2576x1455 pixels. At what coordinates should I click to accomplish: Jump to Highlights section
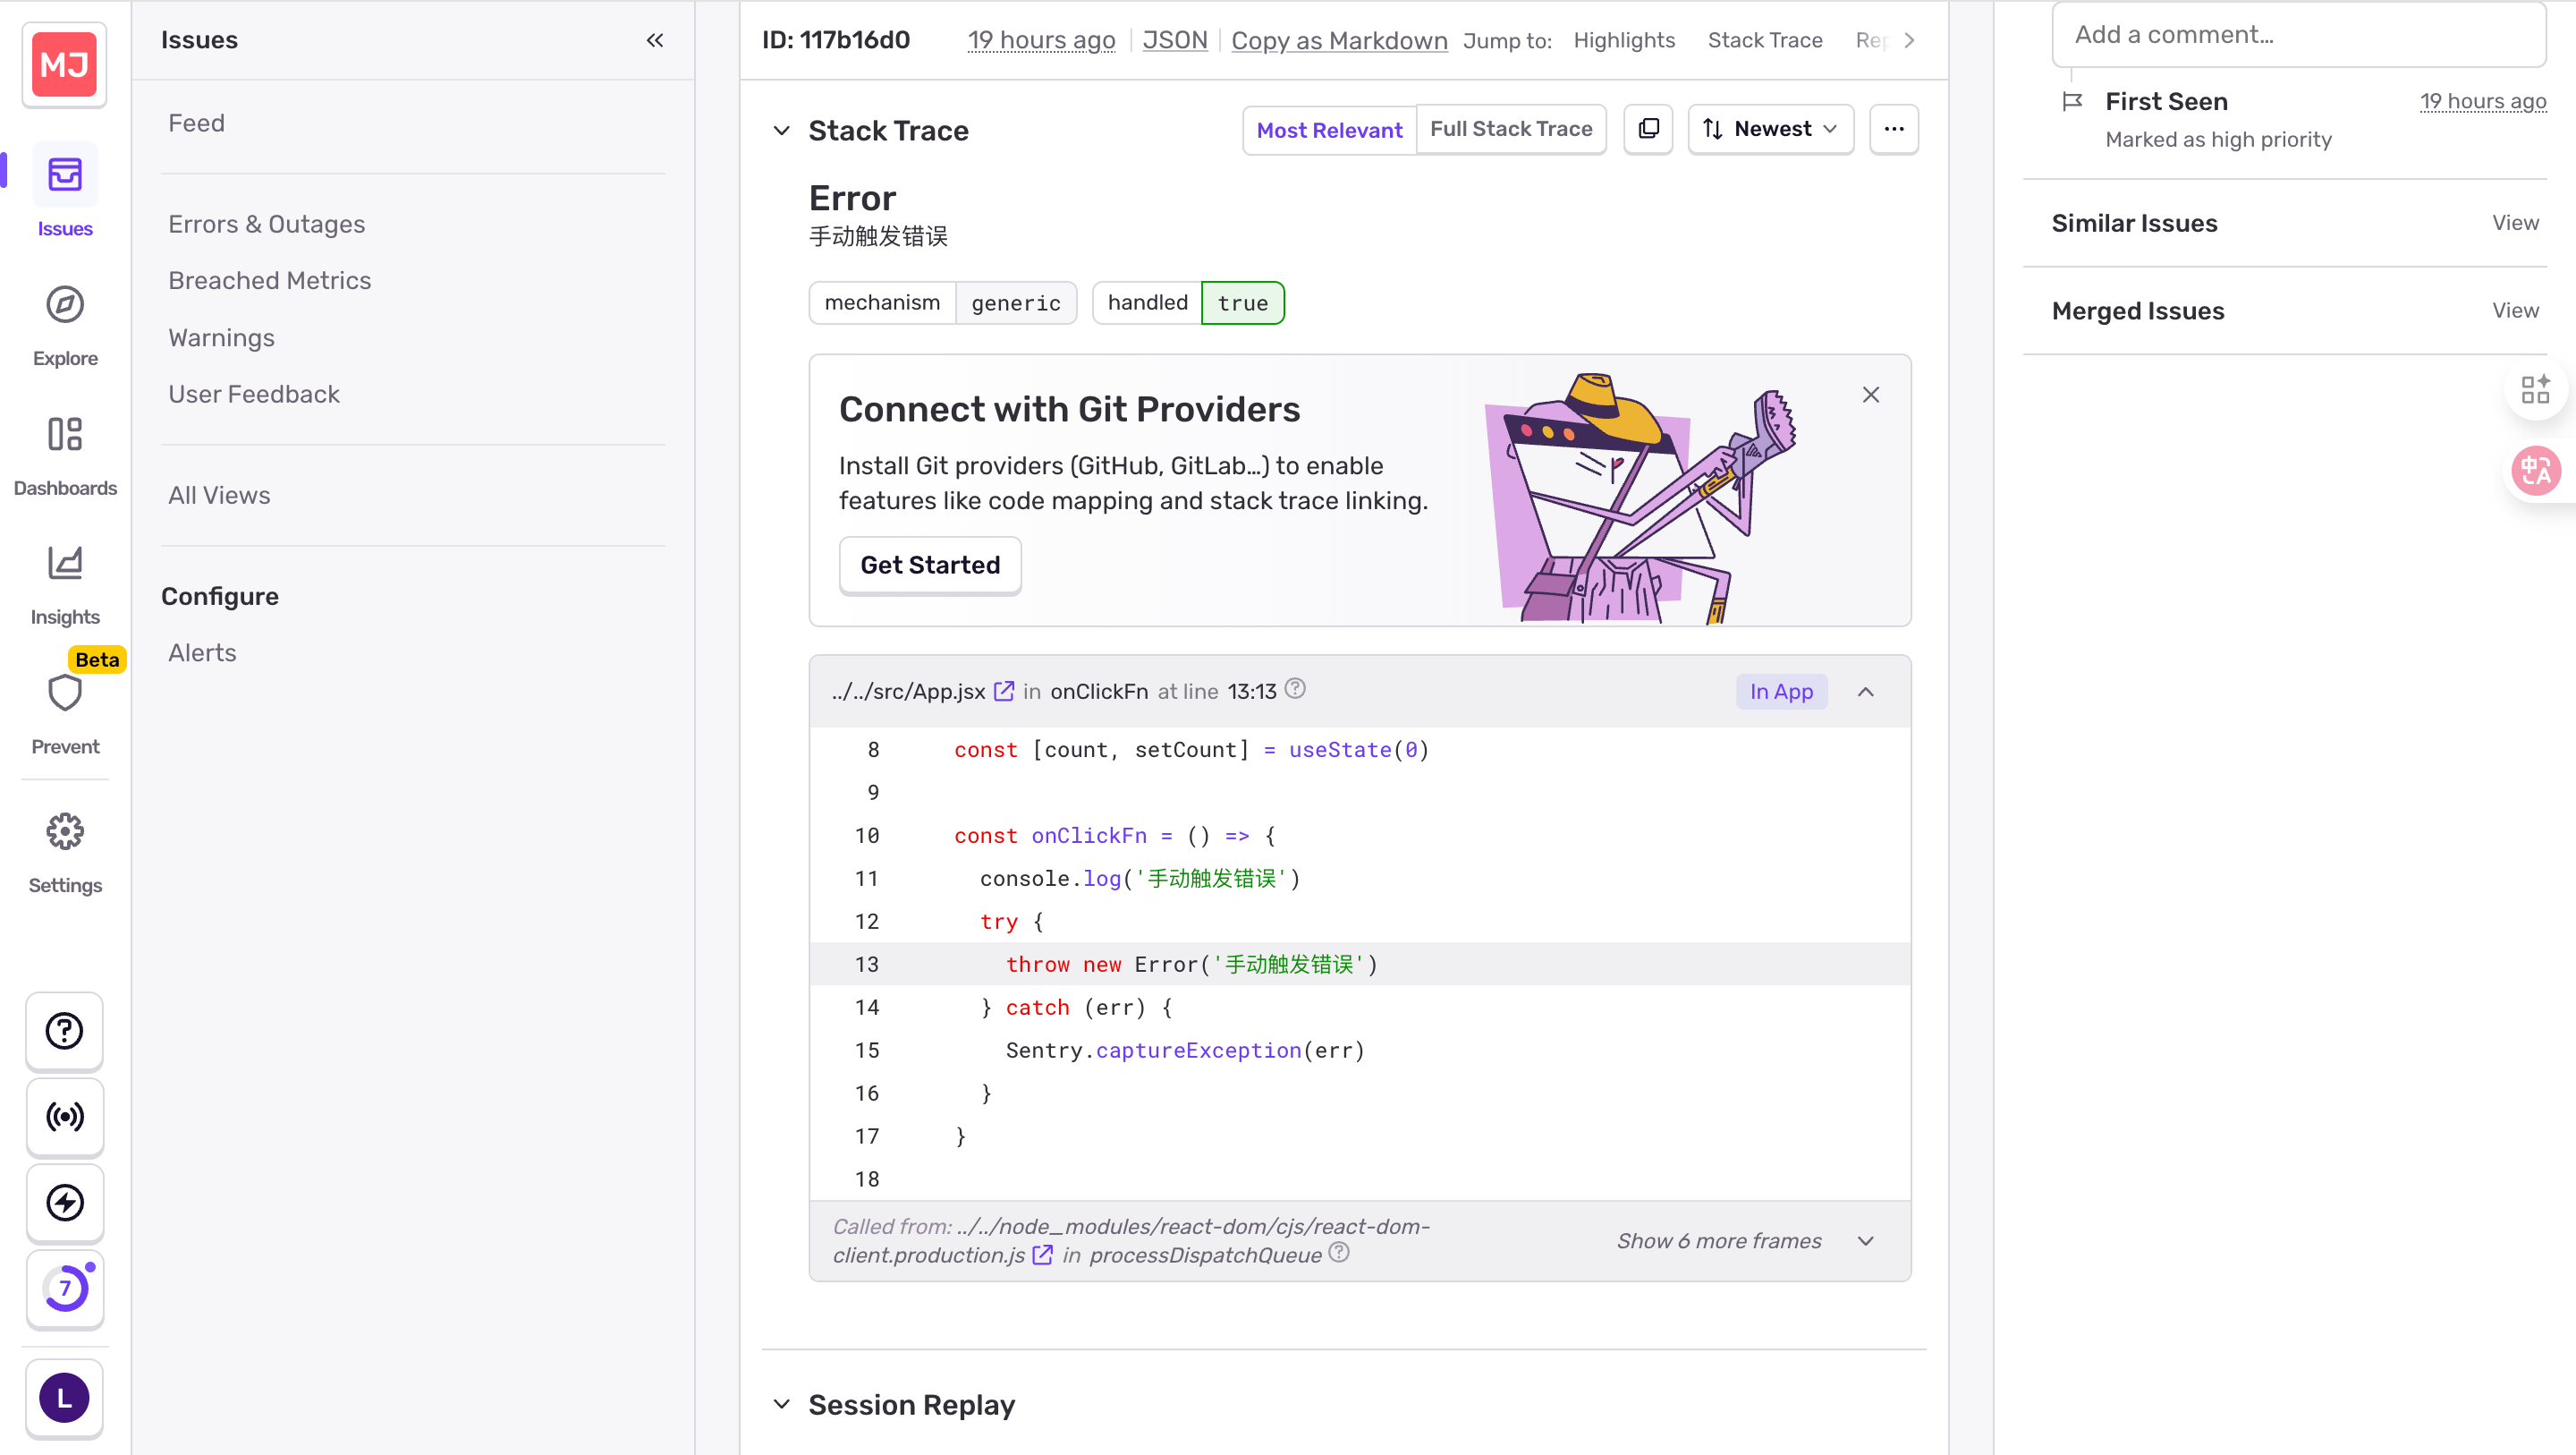click(1624, 40)
